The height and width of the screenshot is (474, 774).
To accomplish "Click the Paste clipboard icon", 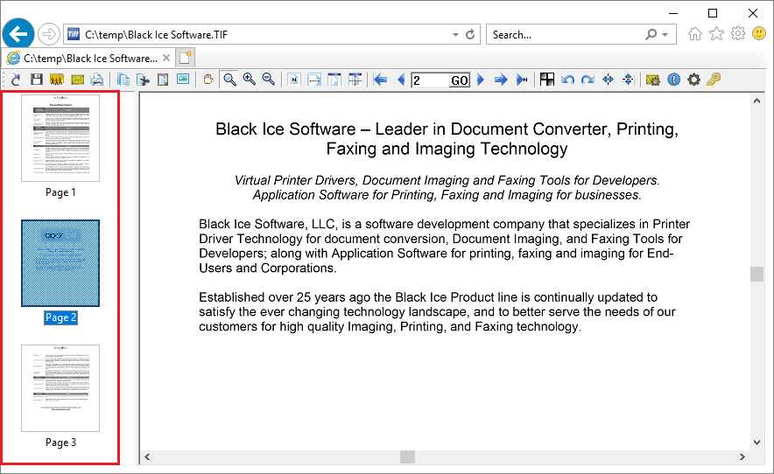I will pyautogui.click(x=163, y=80).
